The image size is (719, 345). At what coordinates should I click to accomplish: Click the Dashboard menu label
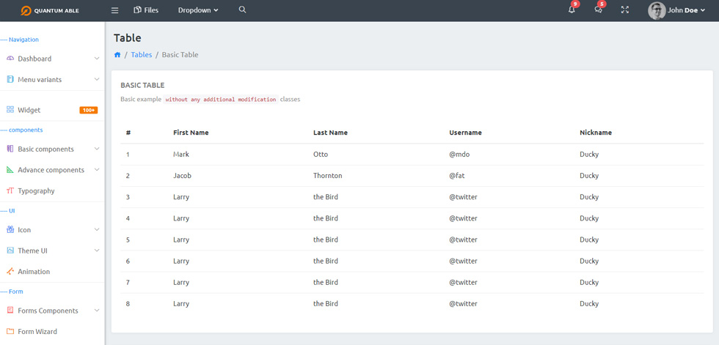[x=34, y=59]
